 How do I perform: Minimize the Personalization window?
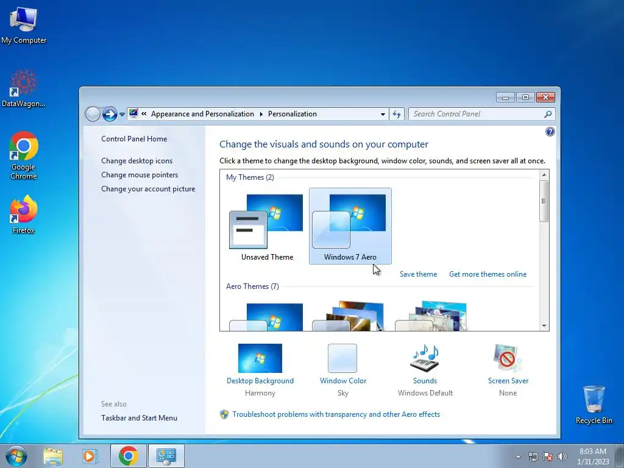pos(505,97)
